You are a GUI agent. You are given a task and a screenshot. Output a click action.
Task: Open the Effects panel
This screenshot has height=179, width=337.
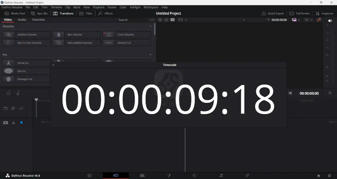[x=105, y=13]
